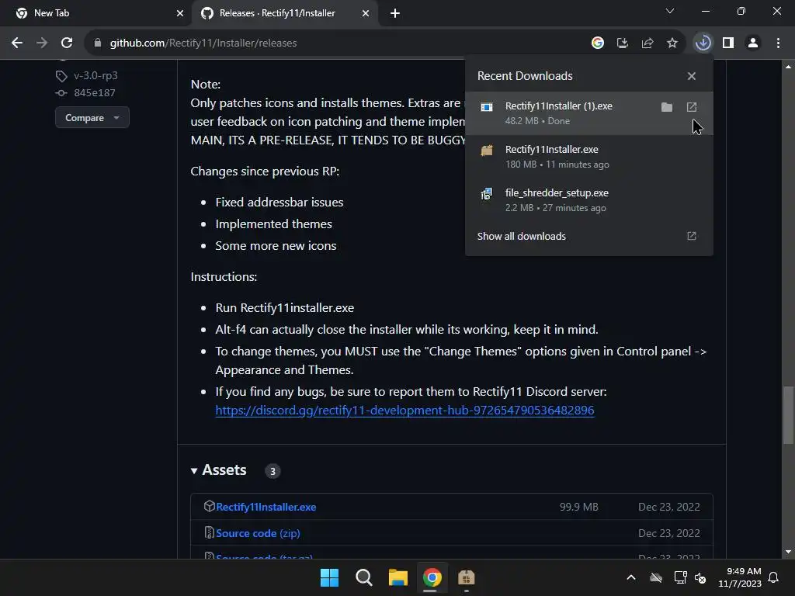The width and height of the screenshot is (795, 596).
Task: Select Rectify11Installer.exe 180 MB download
Action: (589, 157)
